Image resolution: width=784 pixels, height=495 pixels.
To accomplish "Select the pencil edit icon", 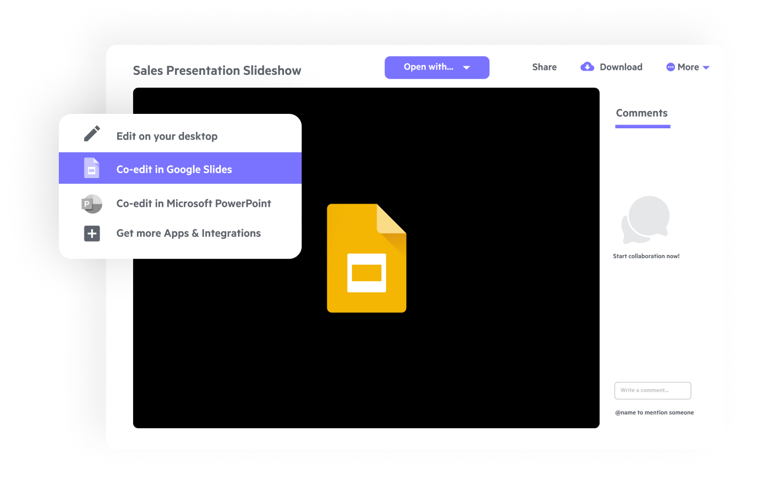I will pyautogui.click(x=91, y=133).
